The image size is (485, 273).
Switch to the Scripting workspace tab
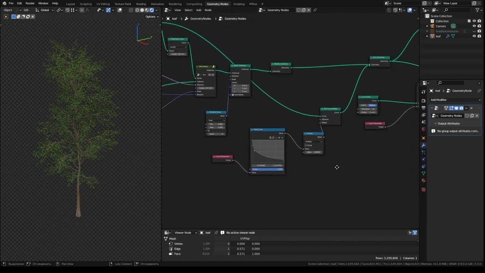click(x=239, y=4)
